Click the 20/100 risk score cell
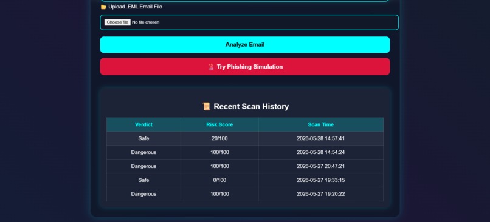Image resolution: width=490 pixels, height=222 pixels. coord(219,138)
